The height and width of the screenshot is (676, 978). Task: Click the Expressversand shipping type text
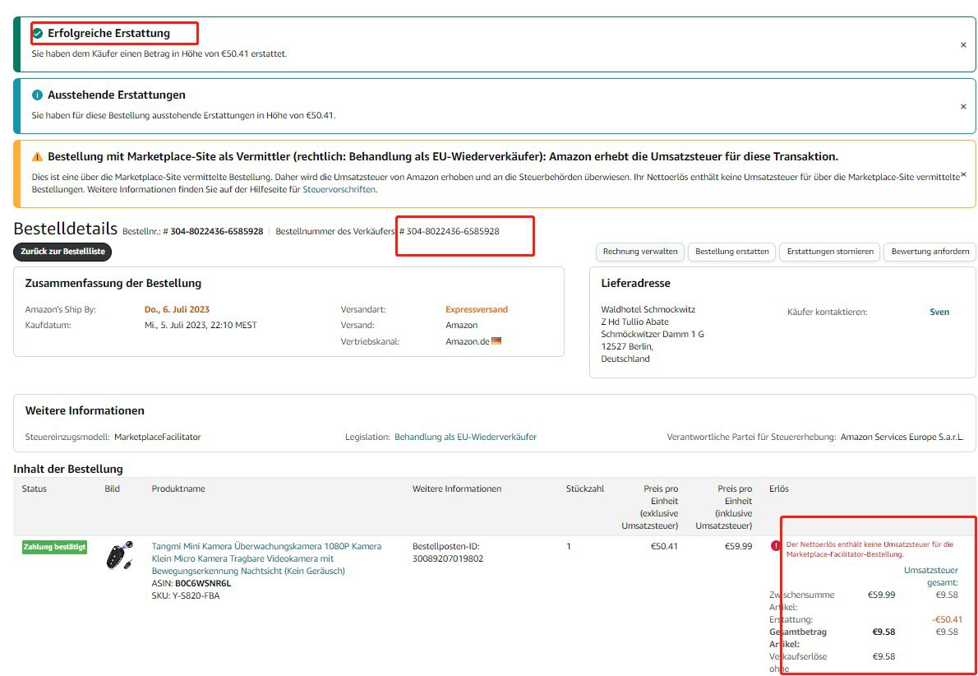[x=477, y=310]
